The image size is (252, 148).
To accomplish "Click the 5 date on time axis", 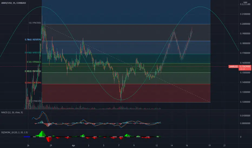I will (x=104, y=145).
